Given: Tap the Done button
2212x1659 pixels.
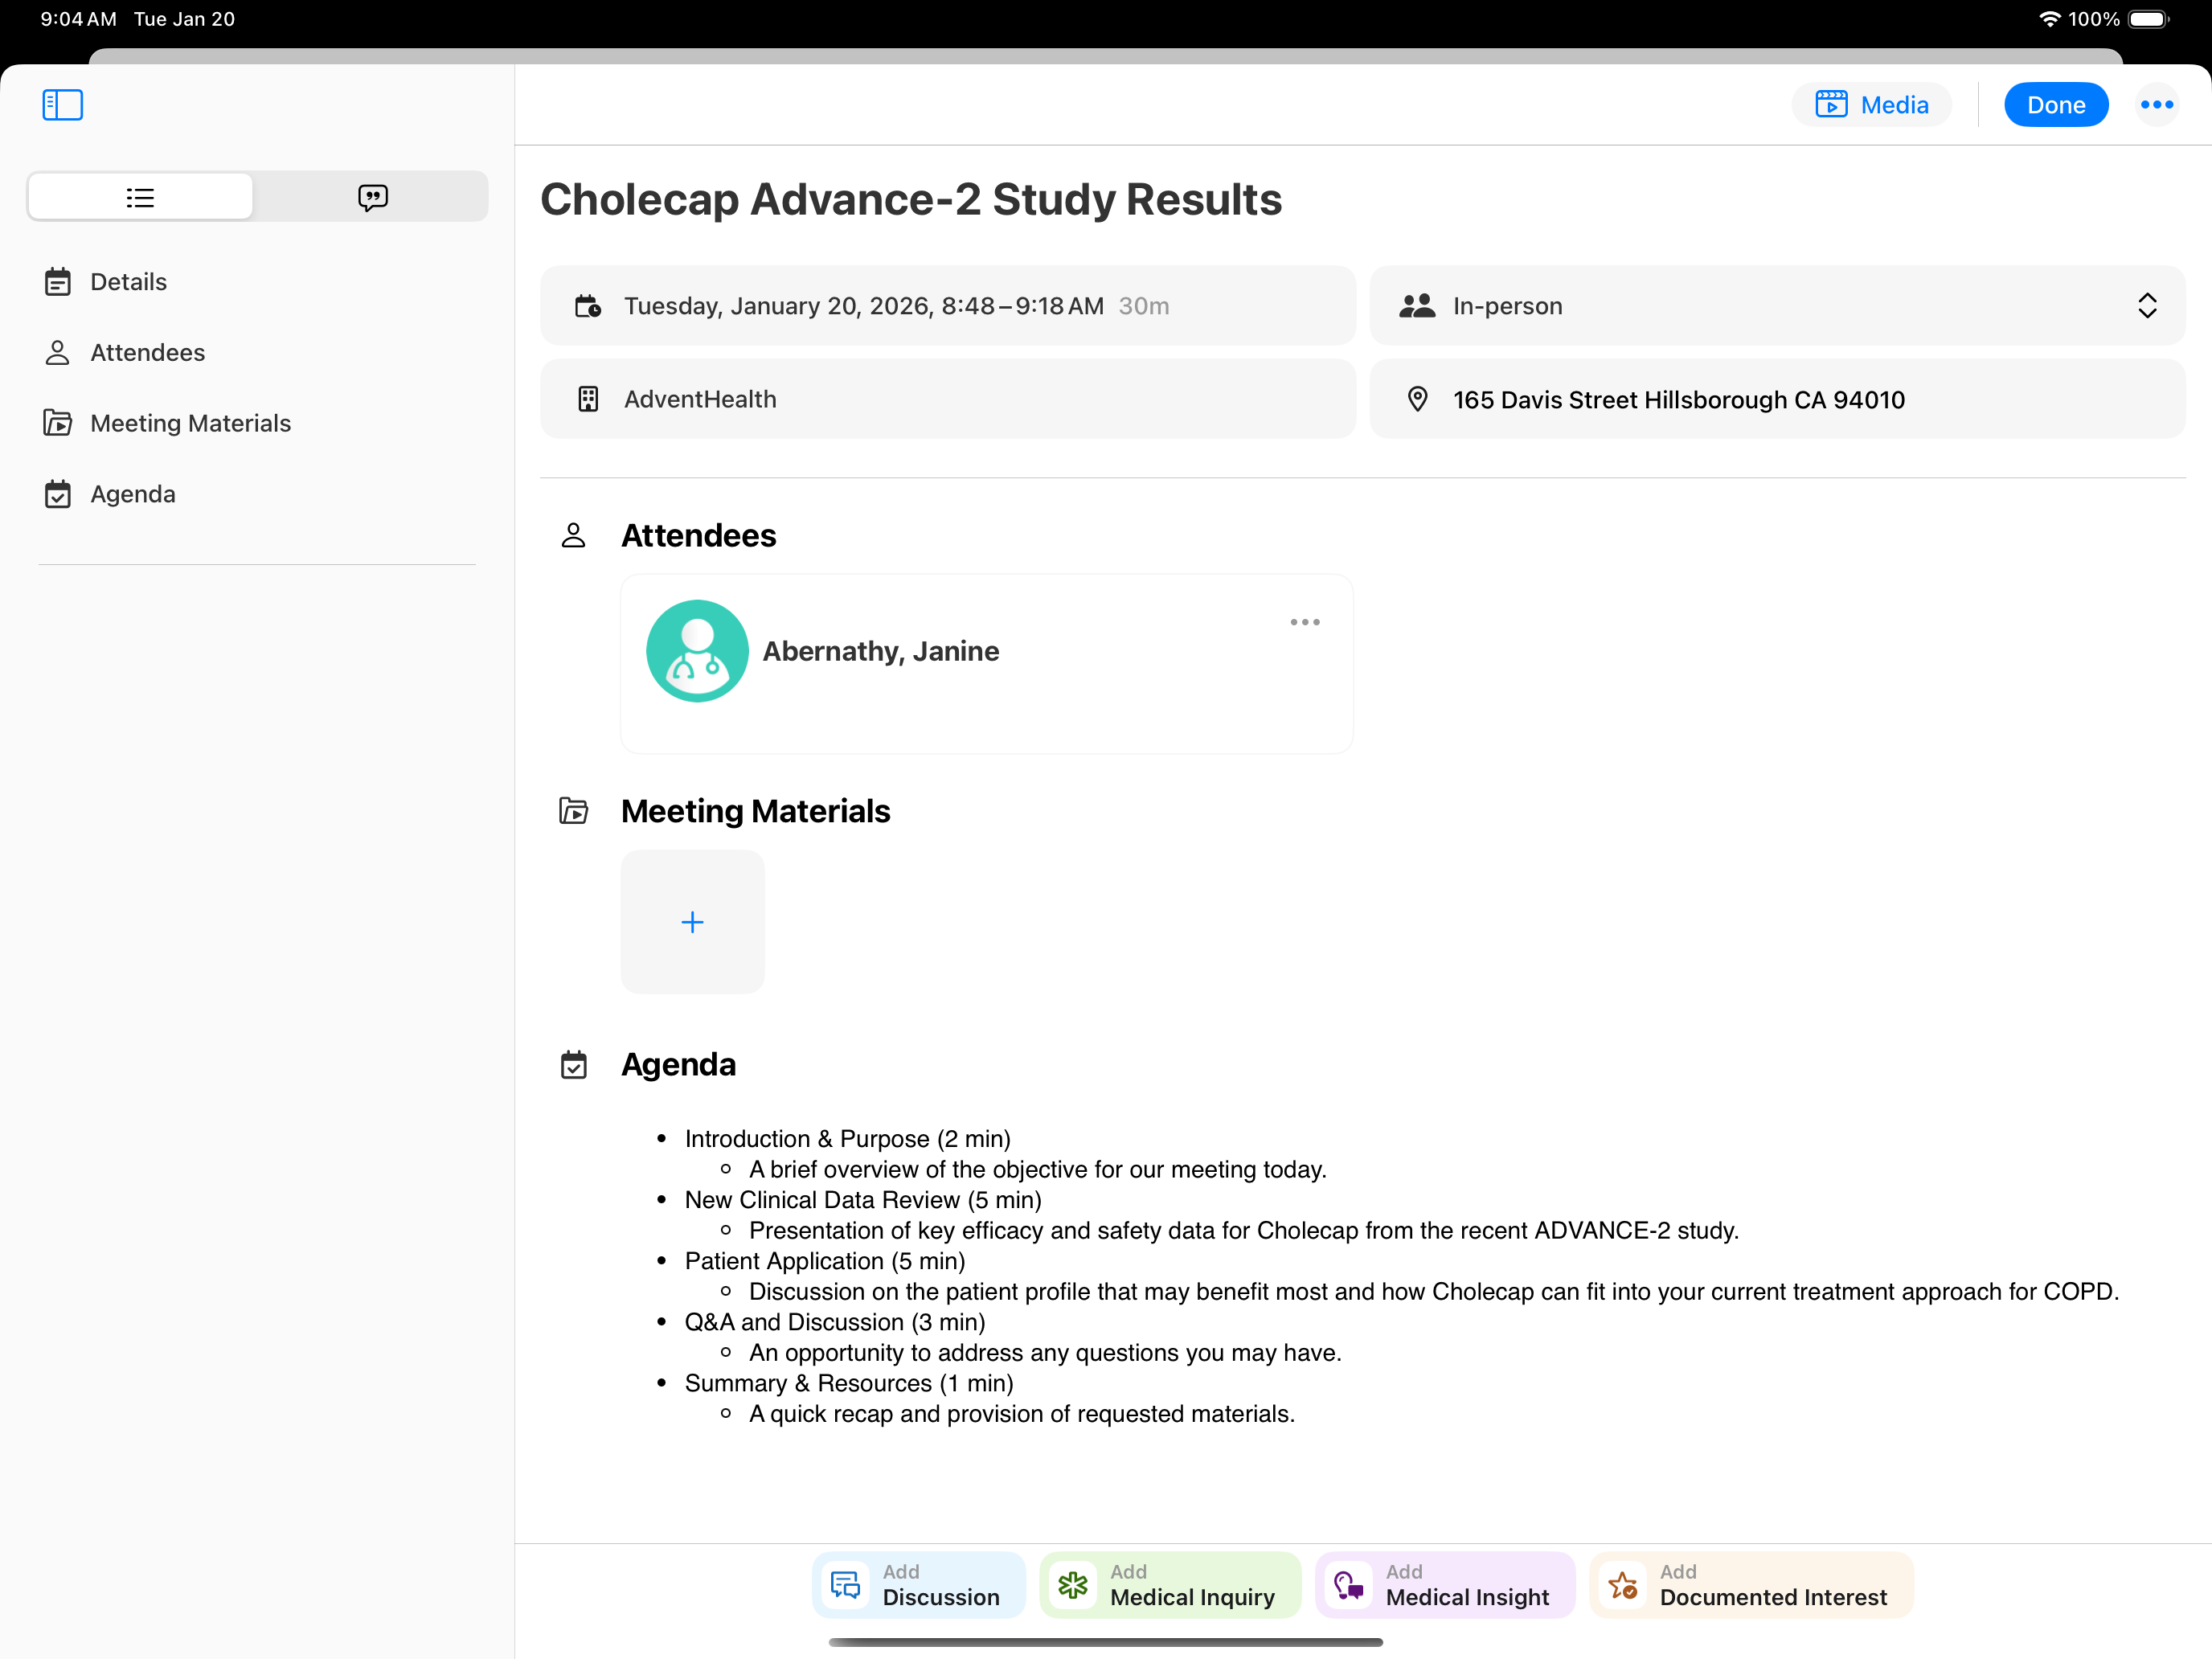Looking at the screenshot, I should [x=2055, y=105].
